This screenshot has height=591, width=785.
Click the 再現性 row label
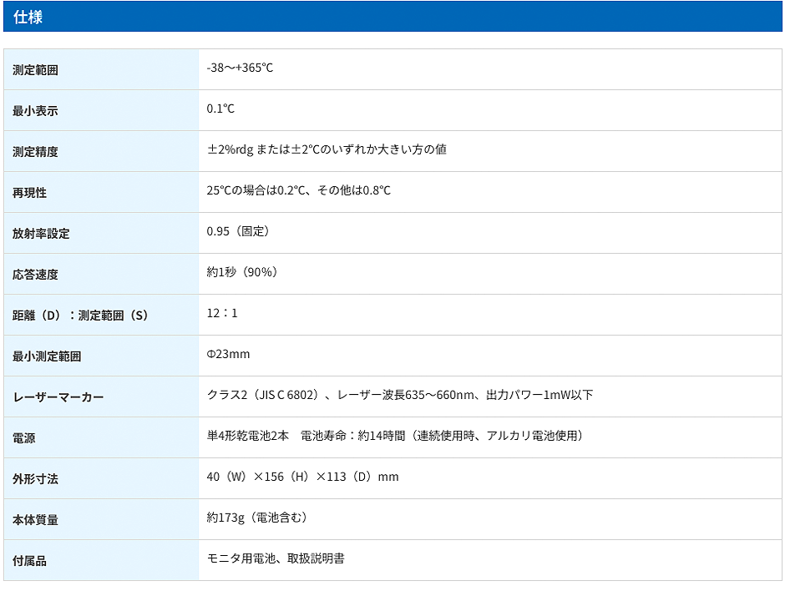(29, 193)
